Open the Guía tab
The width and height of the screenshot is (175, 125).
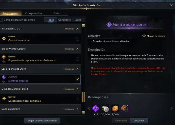pyautogui.click(x=57, y=13)
